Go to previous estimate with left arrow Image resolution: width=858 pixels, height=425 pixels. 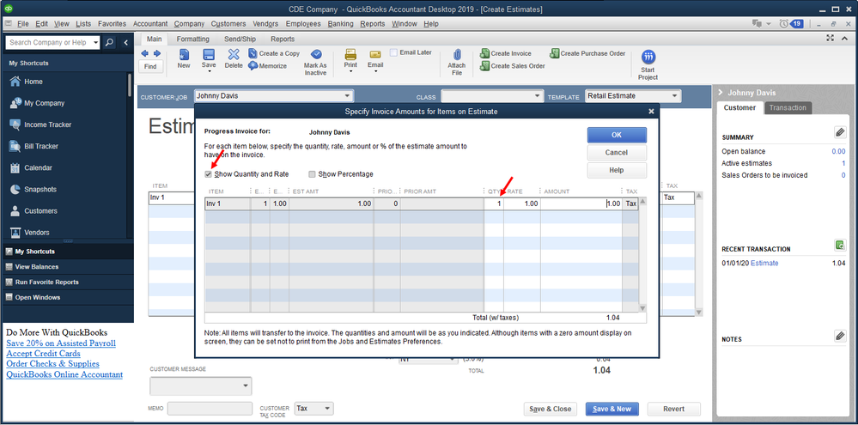[145, 53]
